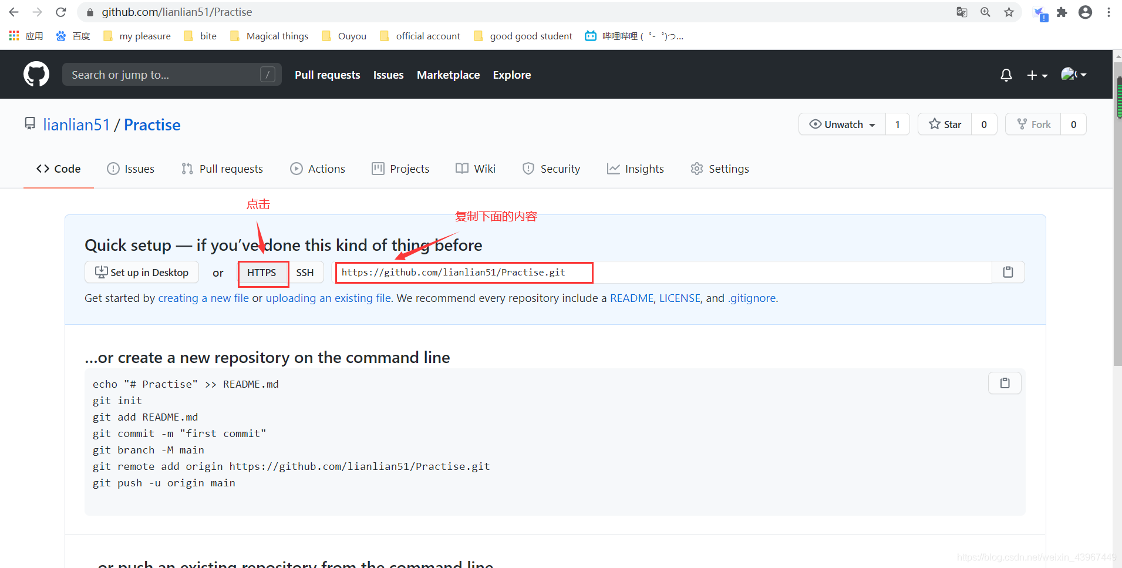Open the my pleasure bookmark folder
Screen dimensions: 1122x568
[137, 36]
